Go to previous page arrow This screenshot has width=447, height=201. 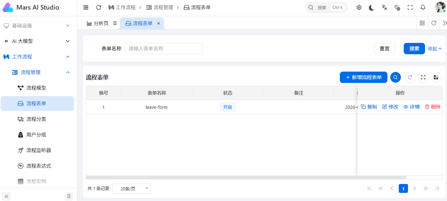tap(392, 188)
